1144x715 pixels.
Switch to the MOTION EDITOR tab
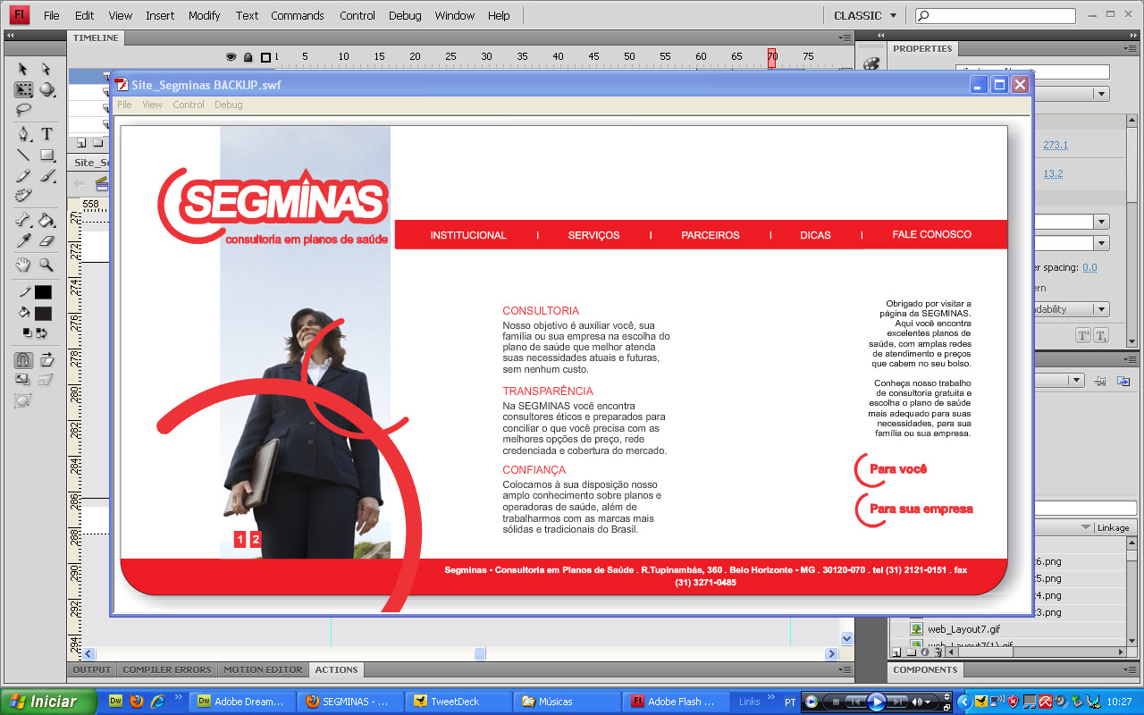(263, 669)
